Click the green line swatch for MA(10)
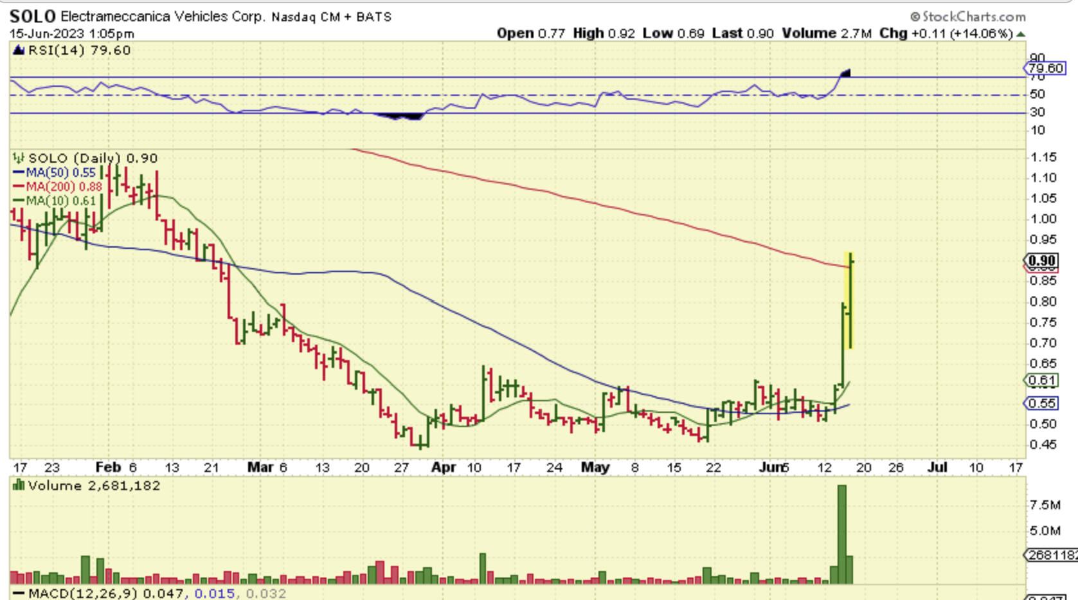 point(19,201)
